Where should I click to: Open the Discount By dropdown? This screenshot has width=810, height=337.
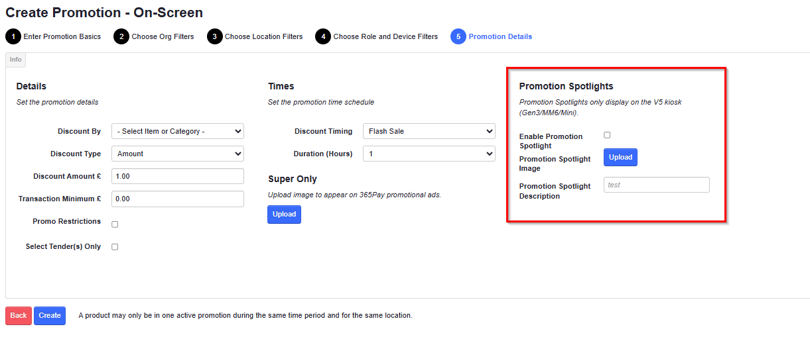click(177, 131)
